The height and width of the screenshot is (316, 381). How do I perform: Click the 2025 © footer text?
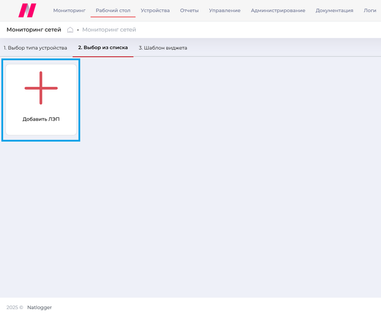click(x=15, y=308)
